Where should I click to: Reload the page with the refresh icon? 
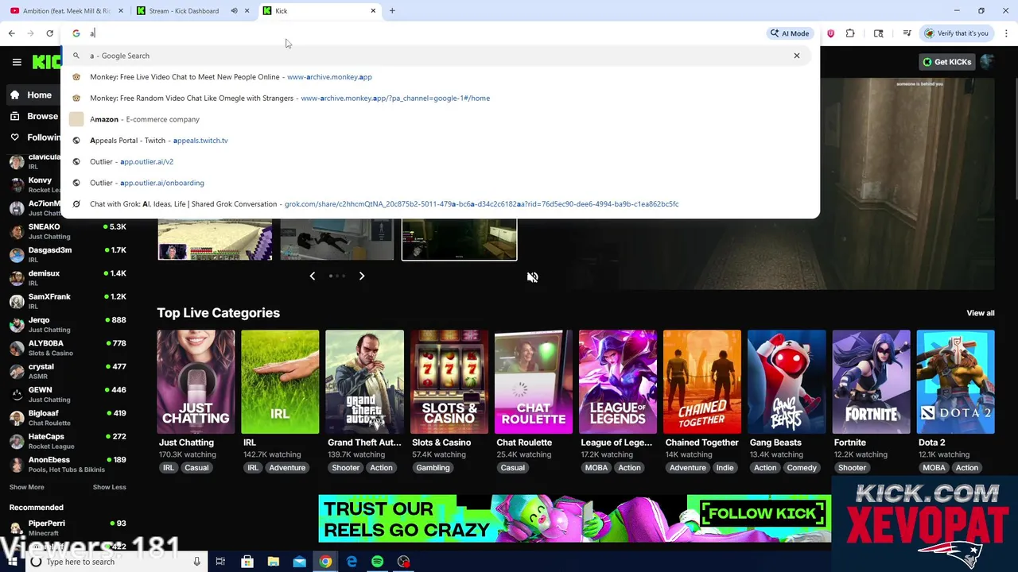49,33
